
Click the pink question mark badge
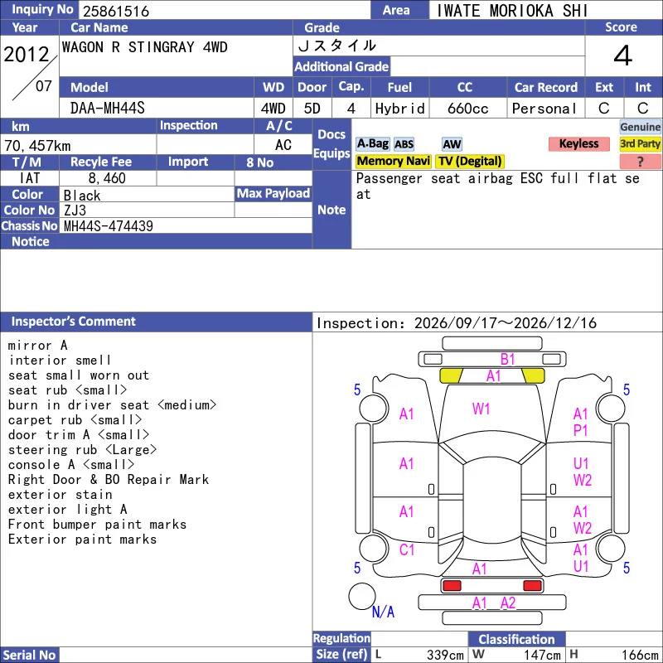click(640, 162)
